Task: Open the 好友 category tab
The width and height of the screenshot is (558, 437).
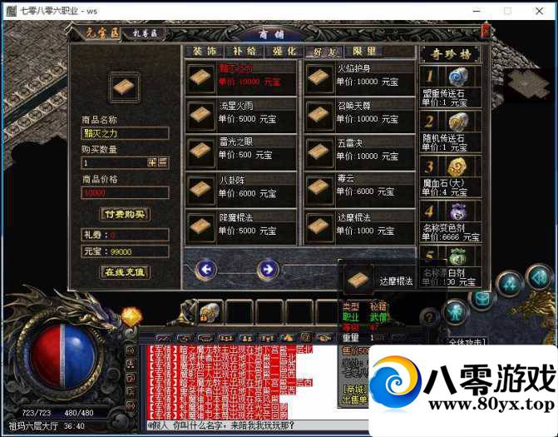Action: [x=324, y=52]
